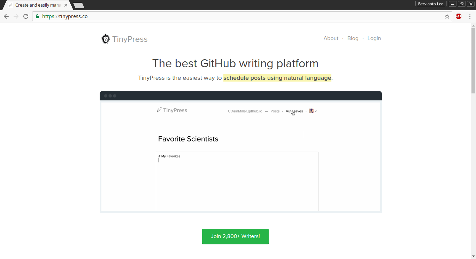Click the TinyPress lion logo icon
476x259 pixels.
point(106,39)
